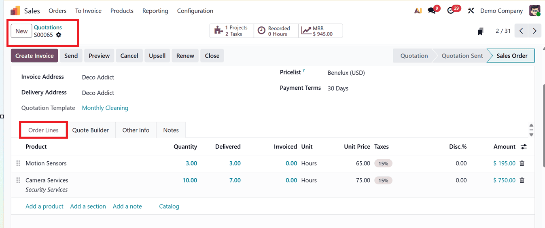Viewport: 545px width, 228px height.
Task: Select the Sales Order status stage
Action: [x=512, y=56]
